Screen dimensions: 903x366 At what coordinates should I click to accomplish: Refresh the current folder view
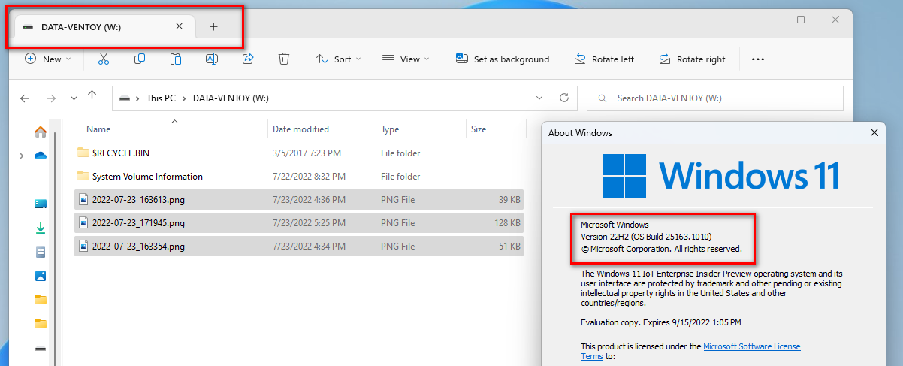click(564, 98)
